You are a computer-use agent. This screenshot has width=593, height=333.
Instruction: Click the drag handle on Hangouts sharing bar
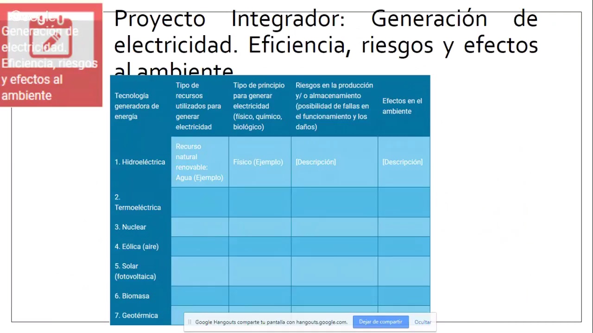click(189, 322)
